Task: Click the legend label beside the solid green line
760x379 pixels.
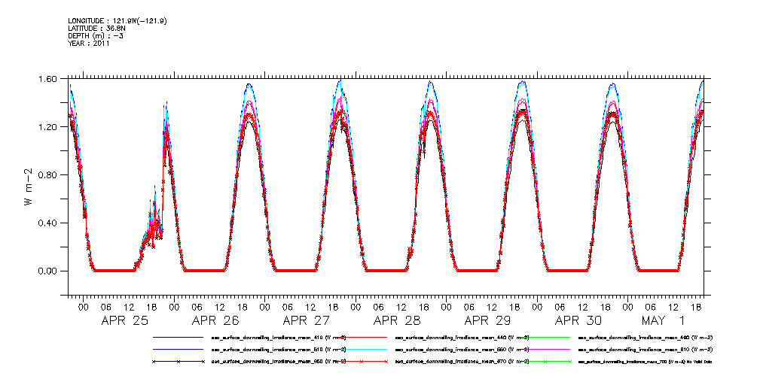Action: pyautogui.click(x=646, y=337)
